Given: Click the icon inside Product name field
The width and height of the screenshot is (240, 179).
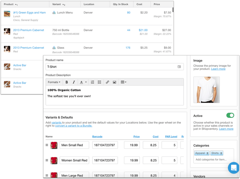Looking at the screenshot, I should click(179, 67).
